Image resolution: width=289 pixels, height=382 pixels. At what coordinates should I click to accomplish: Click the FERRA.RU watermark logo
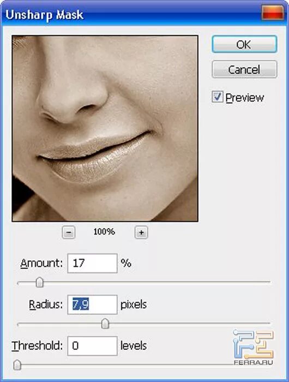(x=254, y=347)
